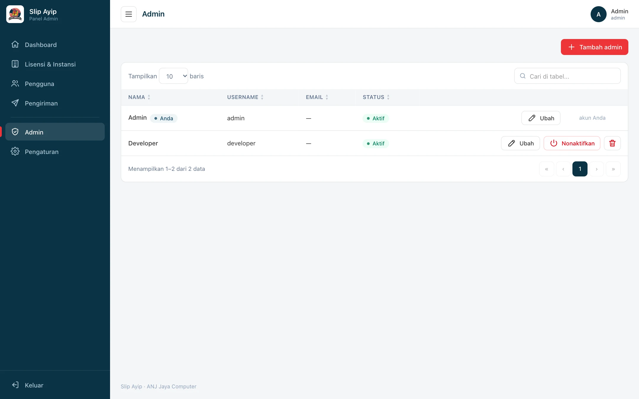Click the Keluar logout icon
Image resolution: width=639 pixels, height=399 pixels.
coord(15,385)
